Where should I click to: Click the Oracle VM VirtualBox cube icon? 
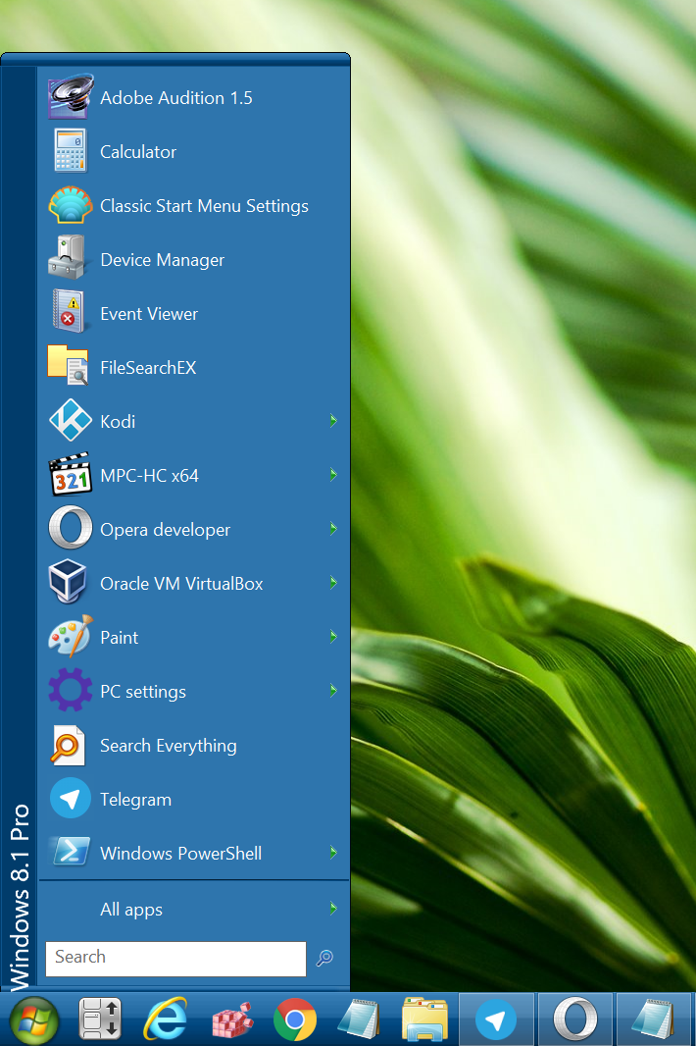68,582
